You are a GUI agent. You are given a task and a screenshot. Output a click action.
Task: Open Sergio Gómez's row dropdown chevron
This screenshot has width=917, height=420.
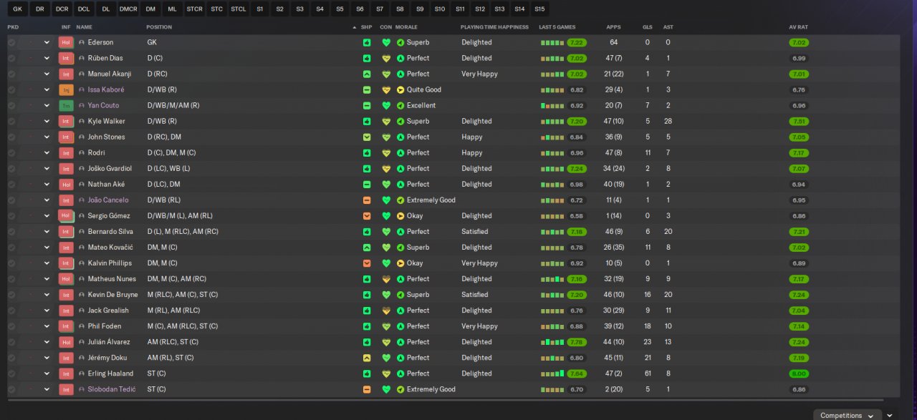point(47,216)
